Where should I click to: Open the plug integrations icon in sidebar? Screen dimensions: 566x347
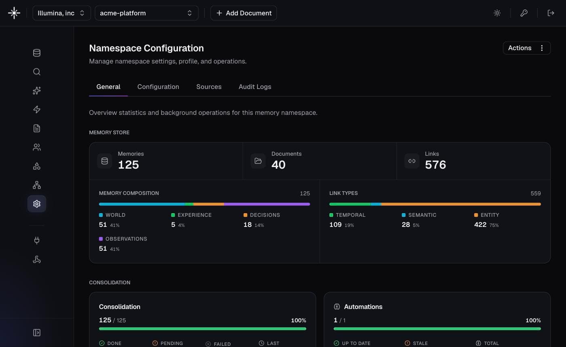pos(37,241)
